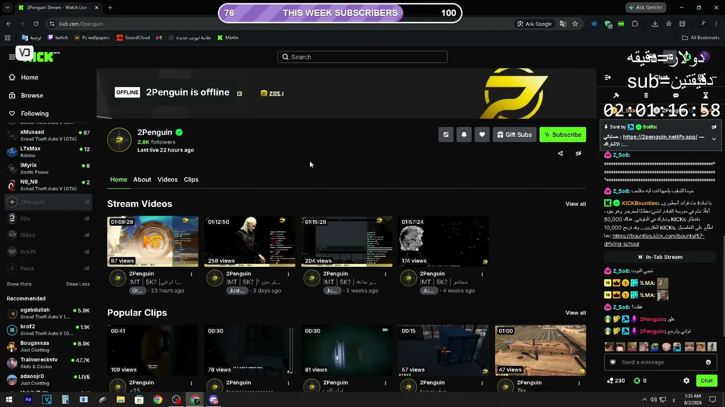Collapse the chat panel with the arrow icon
The height and width of the screenshot is (407, 725).
[608, 77]
